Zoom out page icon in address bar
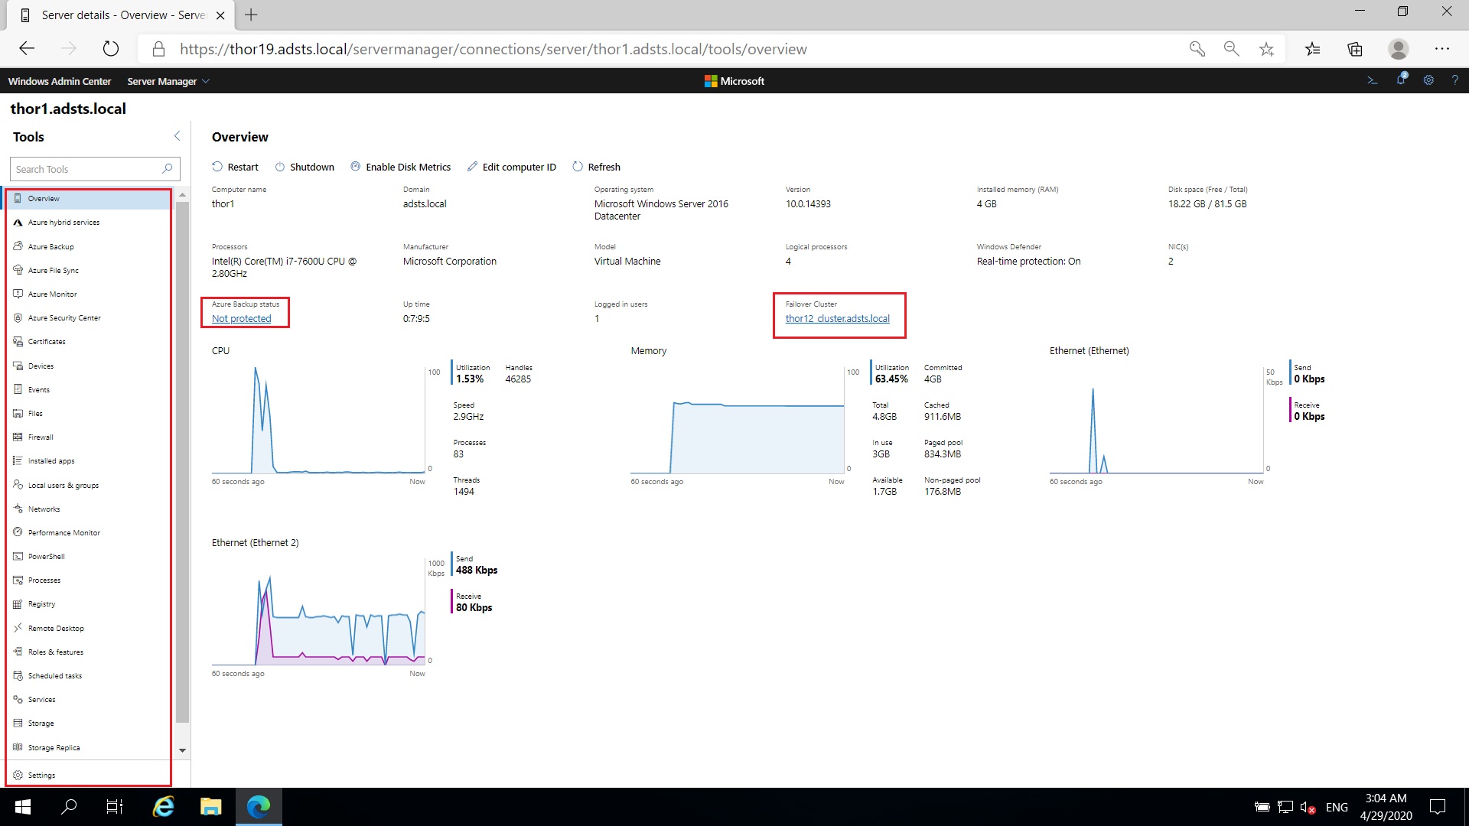 tap(1231, 49)
